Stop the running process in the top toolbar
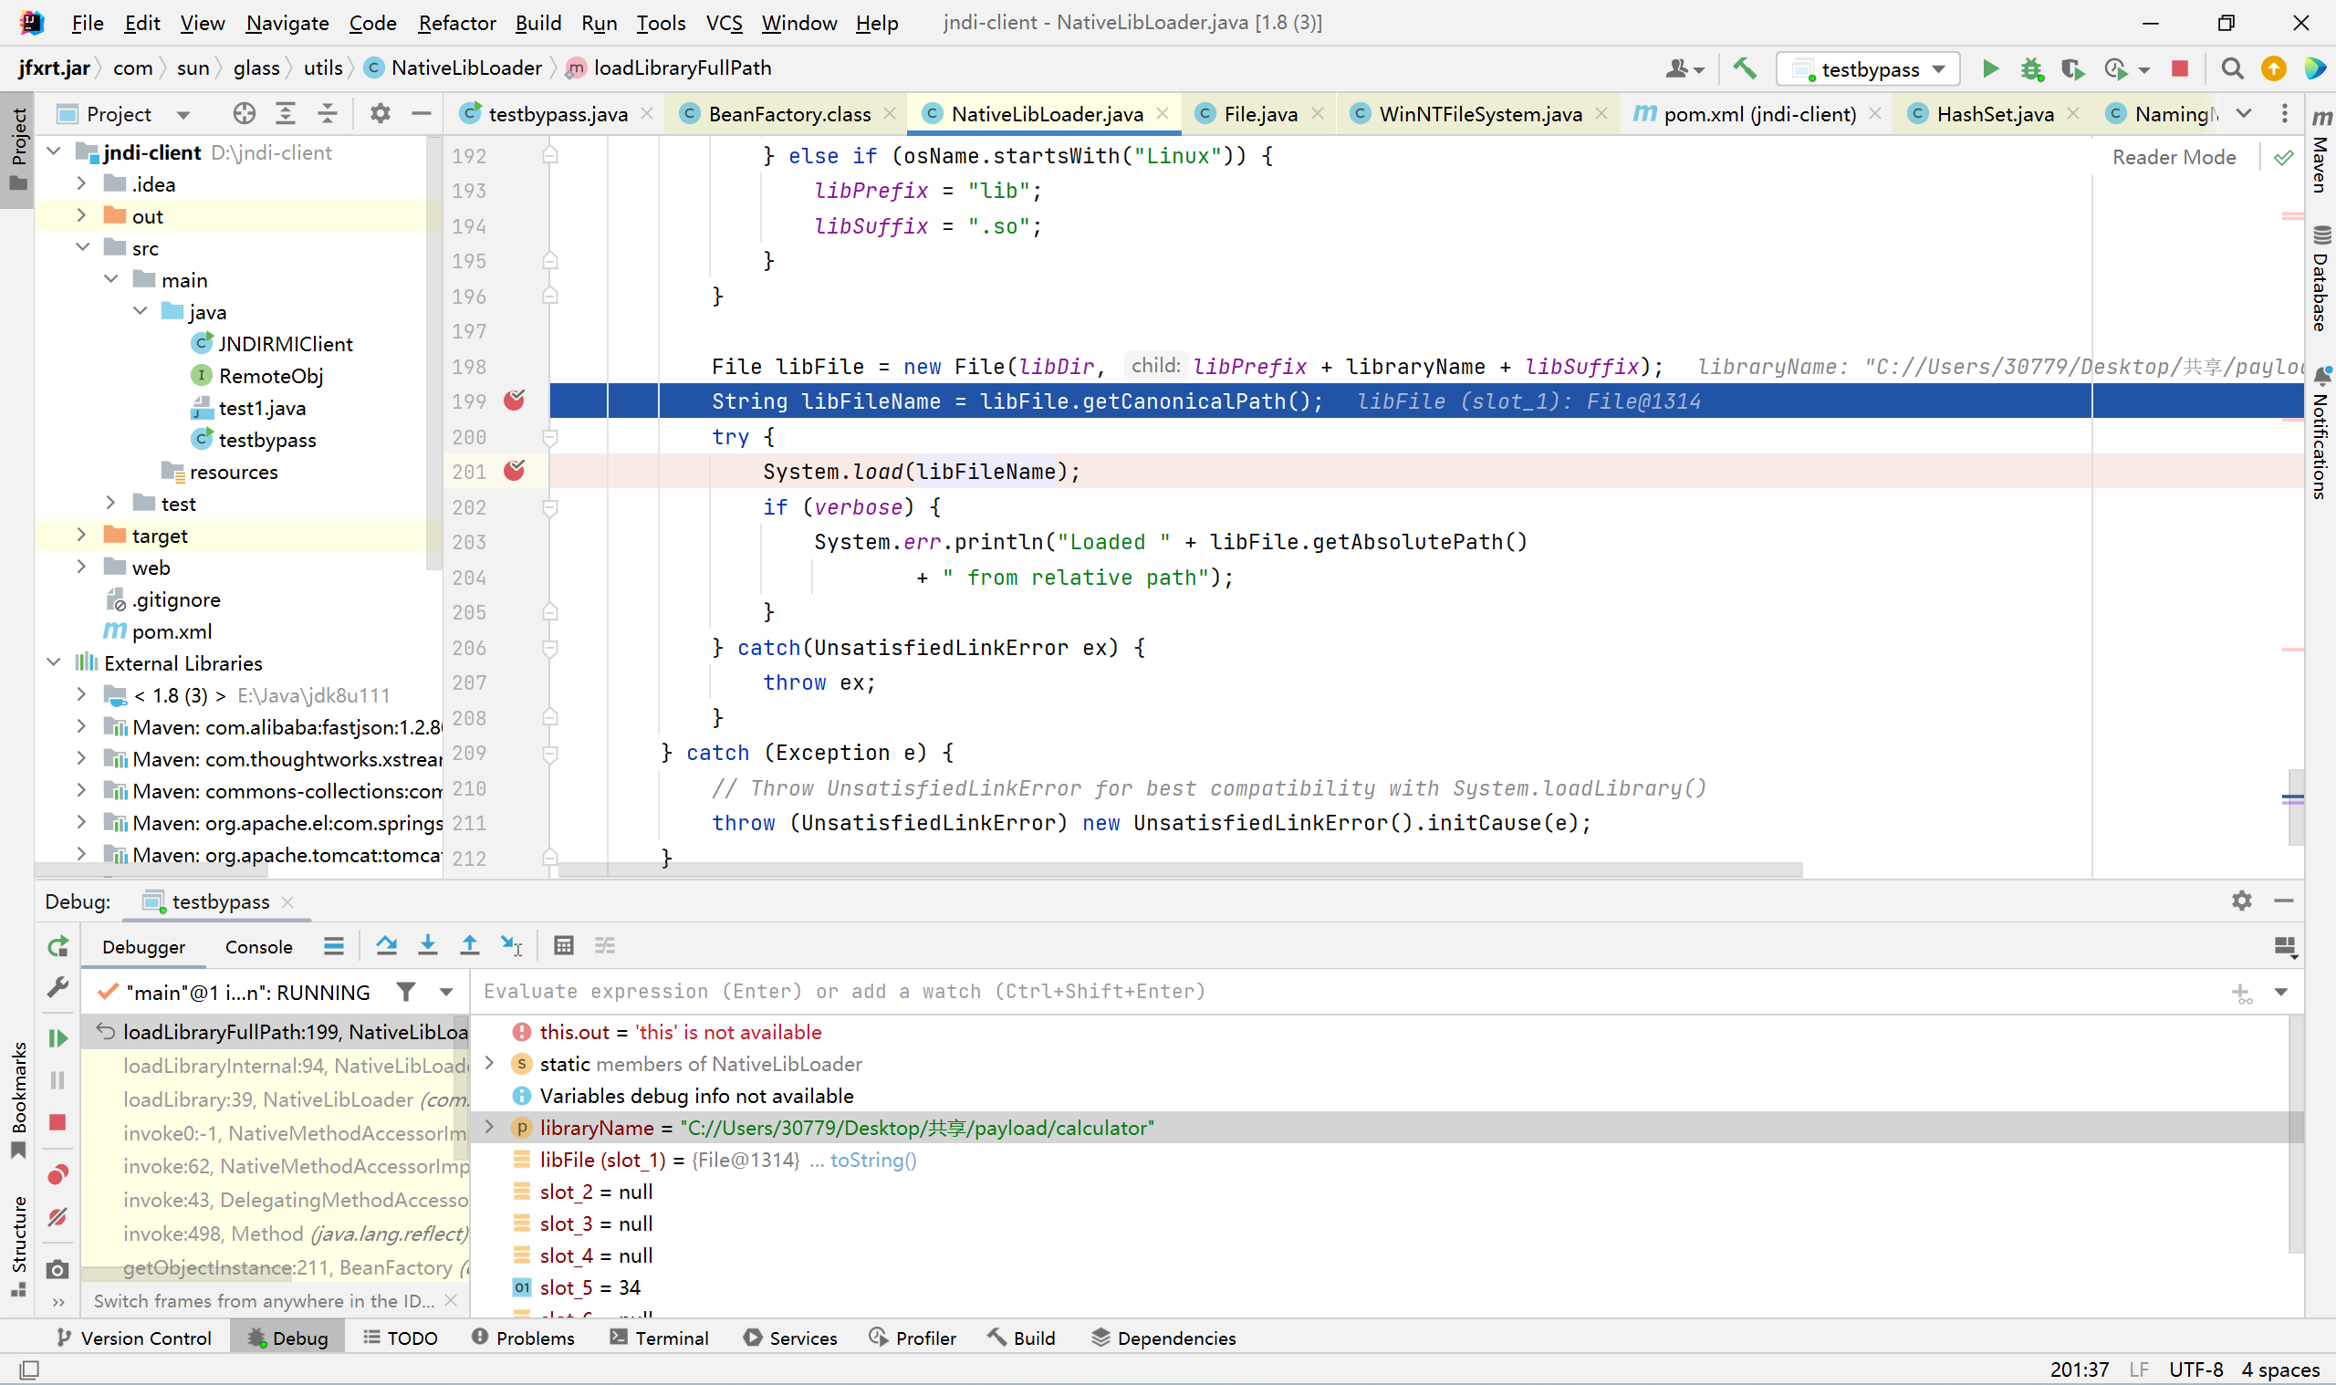 (x=2179, y=69)
